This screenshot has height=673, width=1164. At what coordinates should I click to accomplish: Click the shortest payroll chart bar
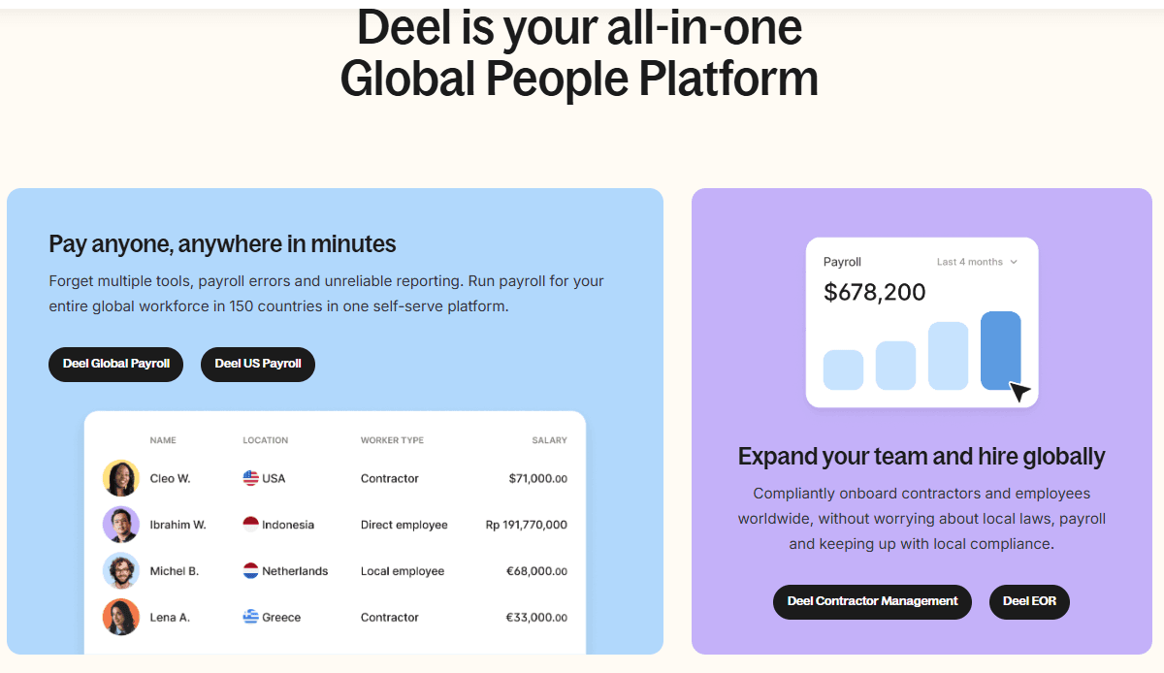click(x=843, y=369)
